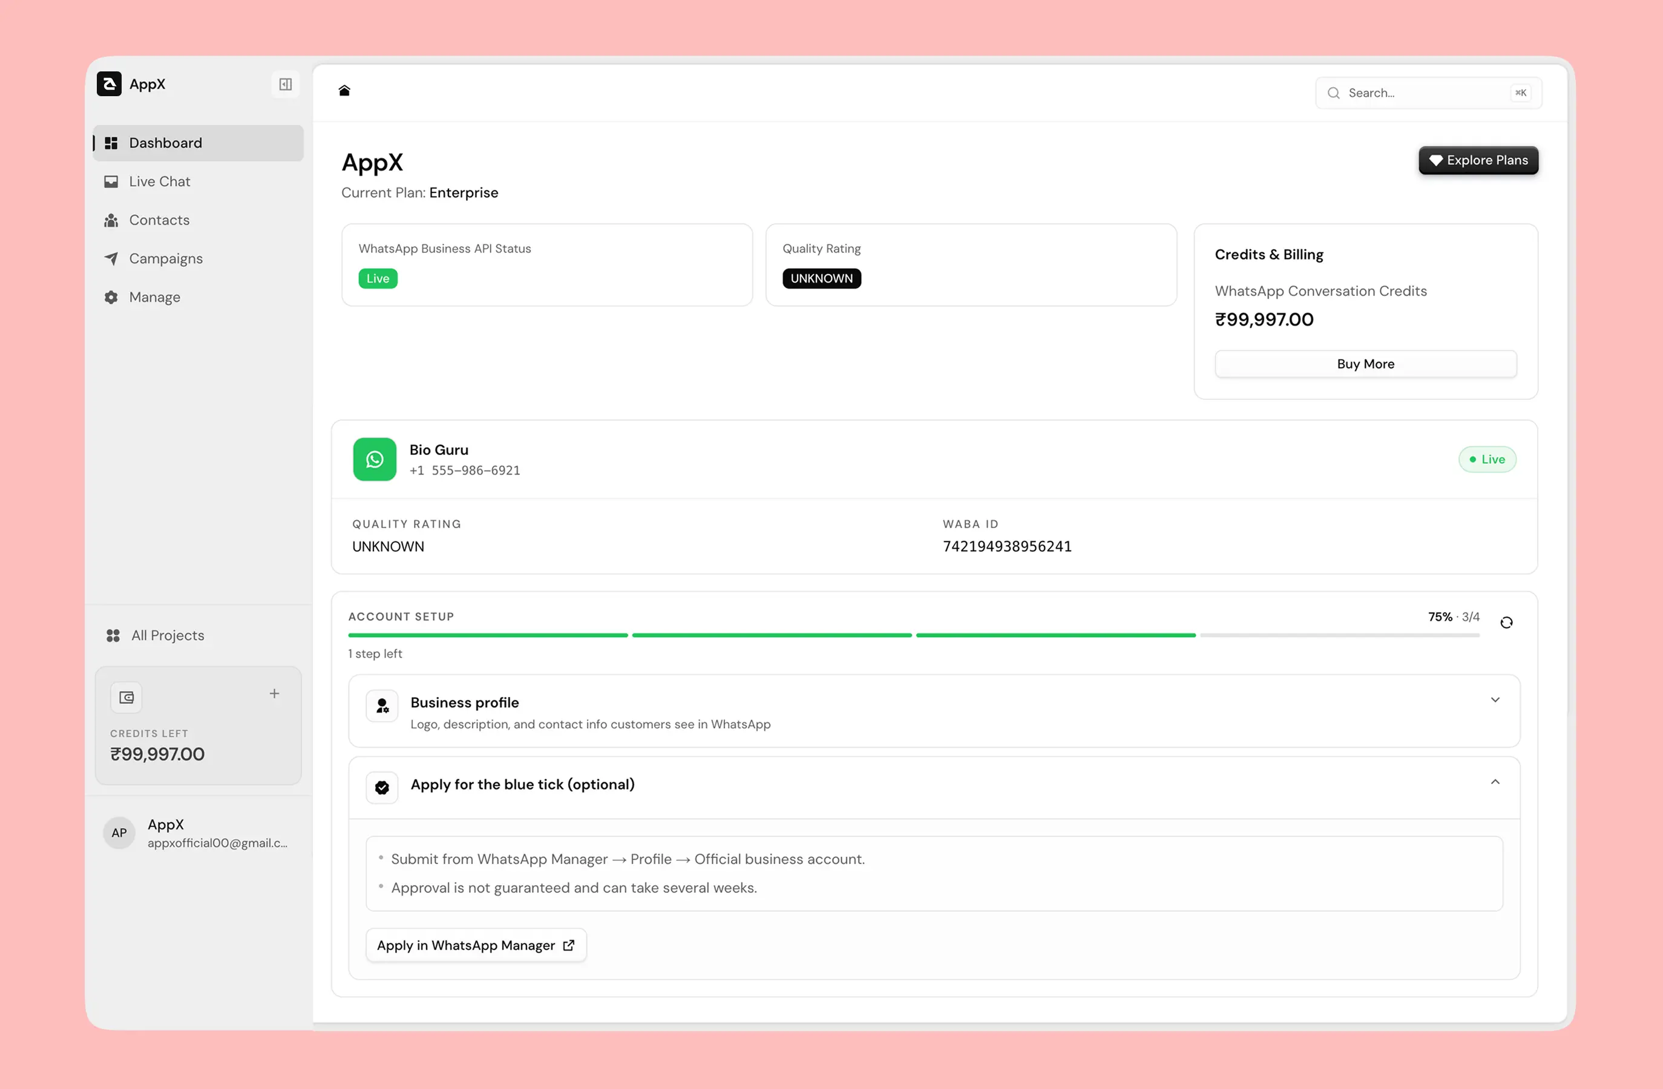Click the account setup progress bar
Image resolution: width=1663 pixels, height=1089 pixels.
tap(914, 635)
